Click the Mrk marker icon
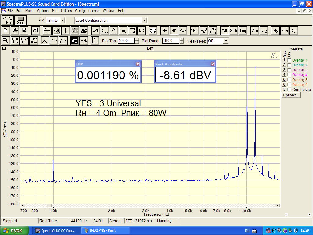The image size is (313, 235). click(83, 40)
